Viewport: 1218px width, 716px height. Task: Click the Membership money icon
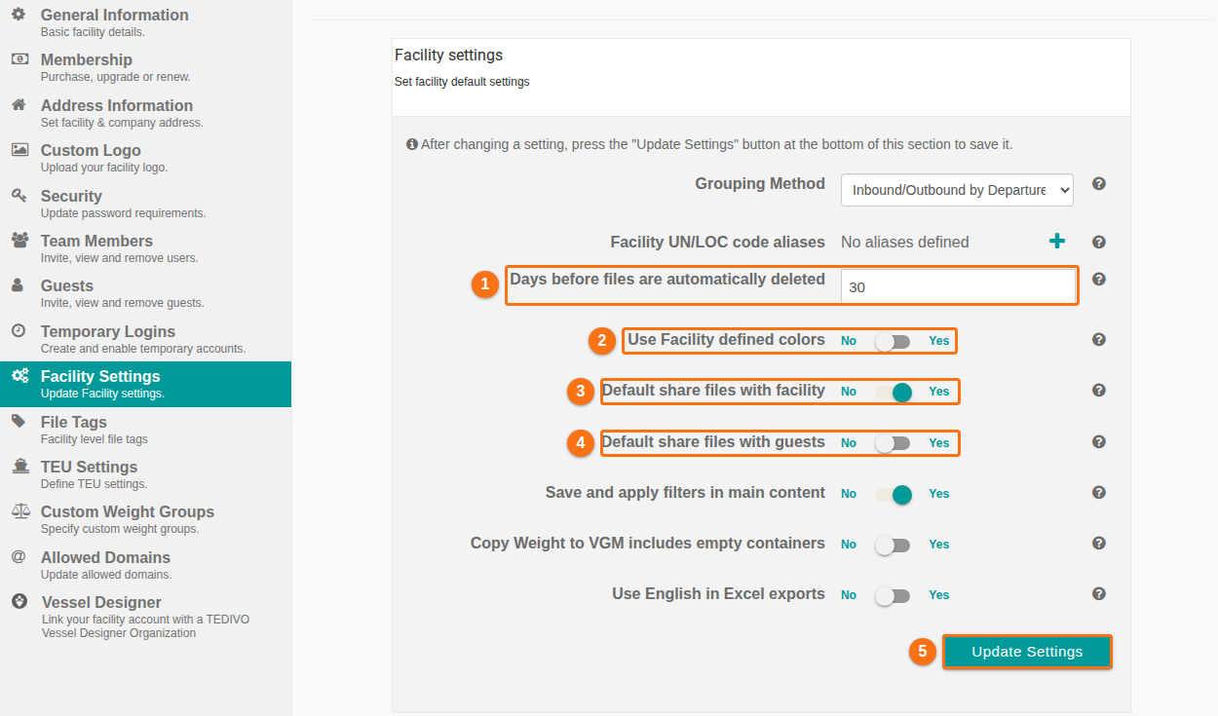click(19, 59)
